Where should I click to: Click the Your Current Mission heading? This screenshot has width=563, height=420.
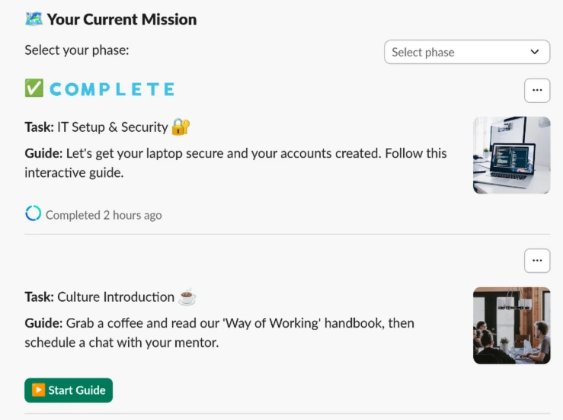[121, 19]
